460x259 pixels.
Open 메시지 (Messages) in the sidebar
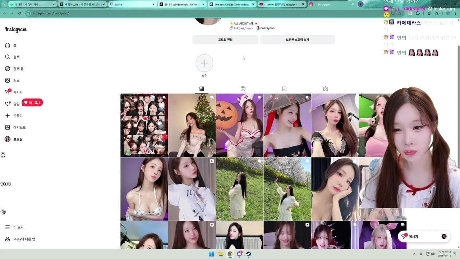coord(14,92)
